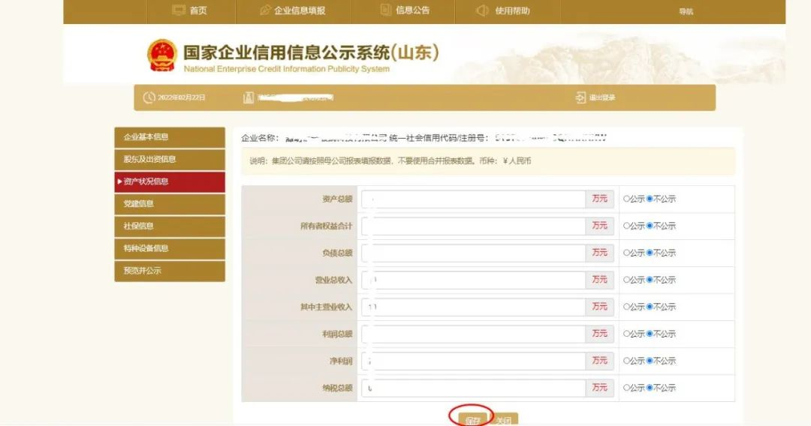Select 不公示 for 负债总额
811x426 pixels.
click(650, 253)
